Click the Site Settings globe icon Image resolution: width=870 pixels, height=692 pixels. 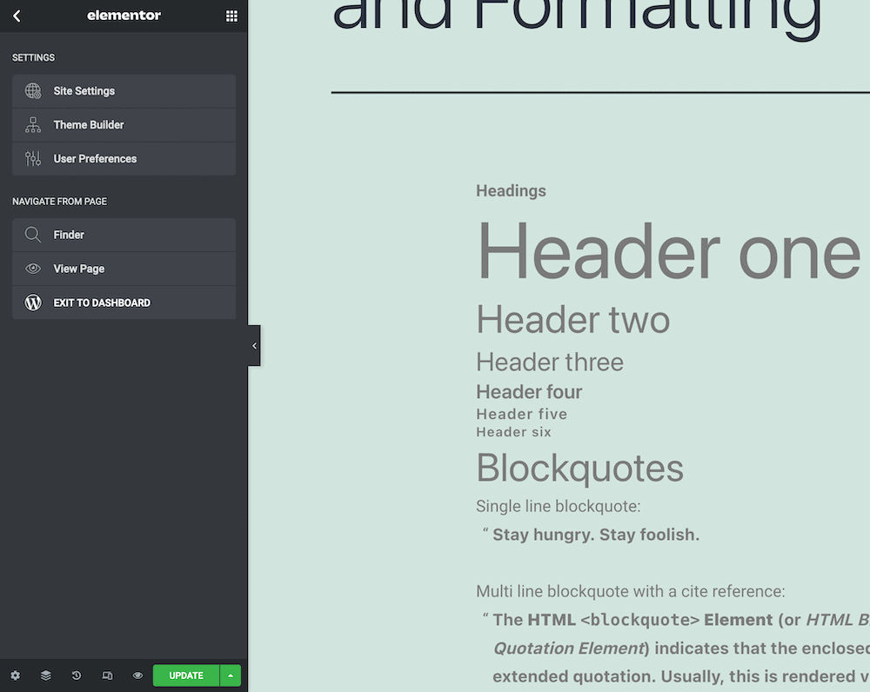click(x=33, y=91)
